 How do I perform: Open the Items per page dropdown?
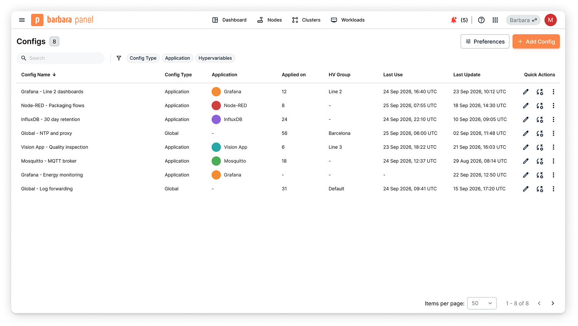coord(482,303)
